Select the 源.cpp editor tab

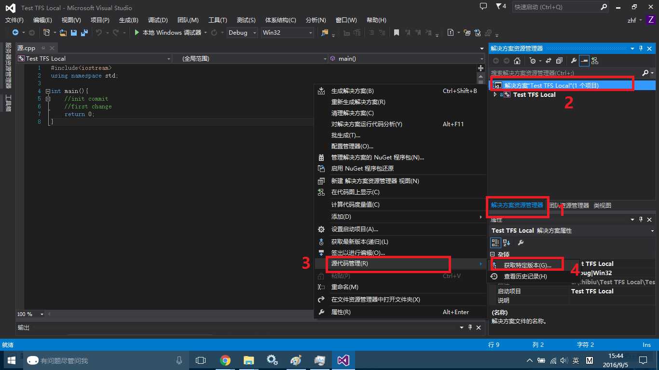(27, 48)
